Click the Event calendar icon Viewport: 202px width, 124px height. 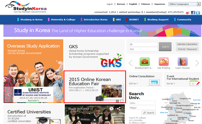[x=194, y=83]
